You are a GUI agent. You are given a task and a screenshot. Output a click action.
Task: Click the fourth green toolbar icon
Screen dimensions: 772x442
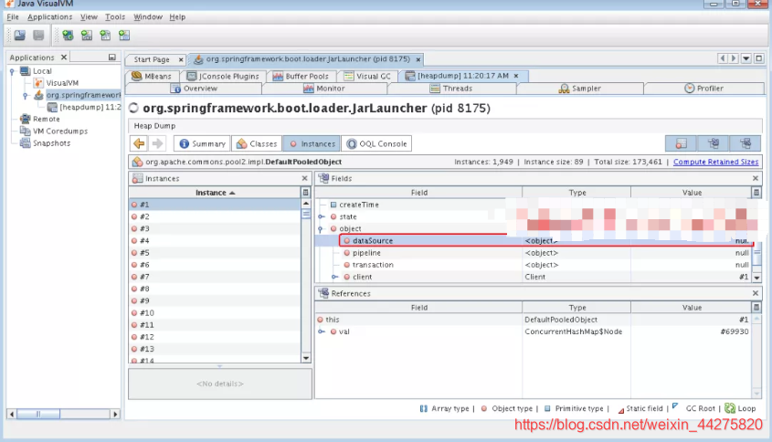pos(87,36)
